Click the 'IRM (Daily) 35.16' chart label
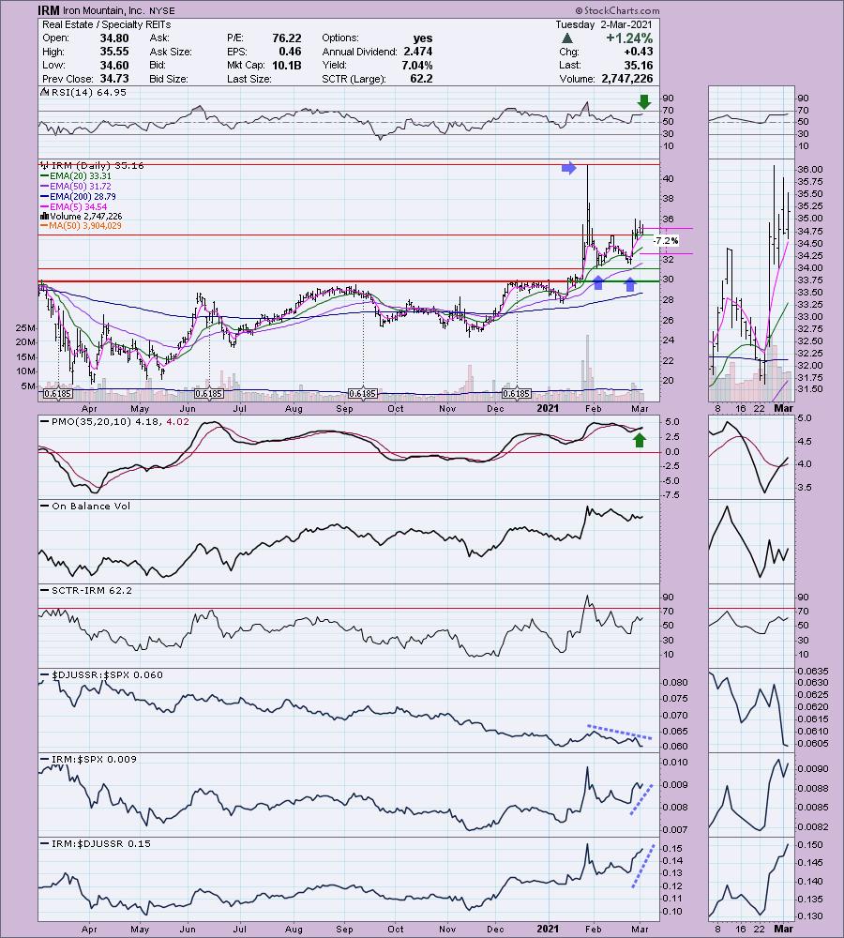This screenshot has height=938, width=844. 98,166
